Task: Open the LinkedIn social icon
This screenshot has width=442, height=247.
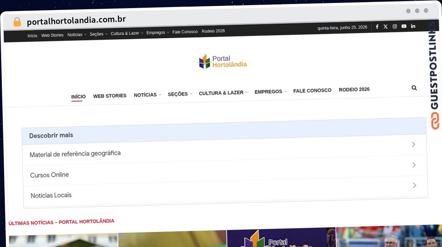Action: tap(413, 26)
